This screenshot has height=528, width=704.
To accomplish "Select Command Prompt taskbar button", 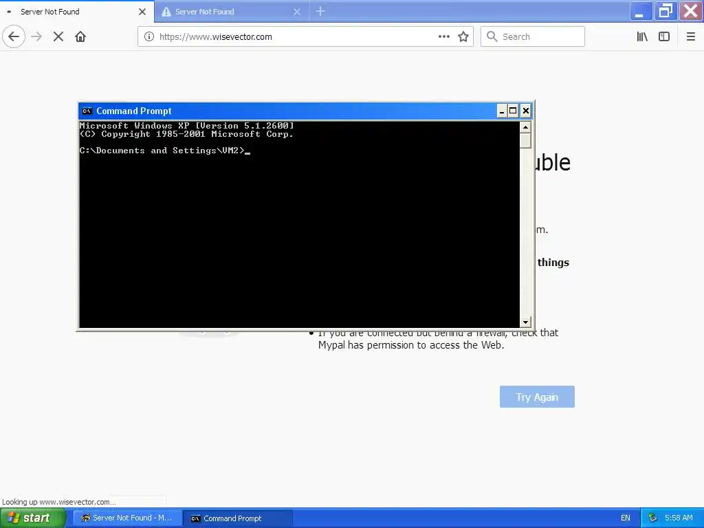I will [238, 518].
